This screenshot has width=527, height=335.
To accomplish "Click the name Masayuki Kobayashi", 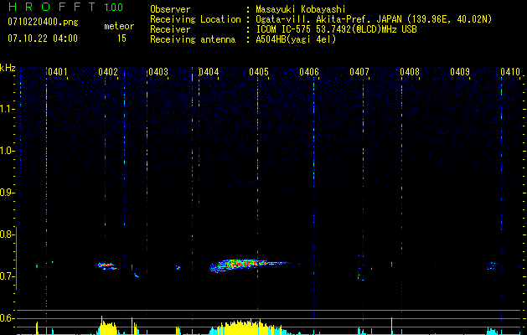I will tap(301, 9).
